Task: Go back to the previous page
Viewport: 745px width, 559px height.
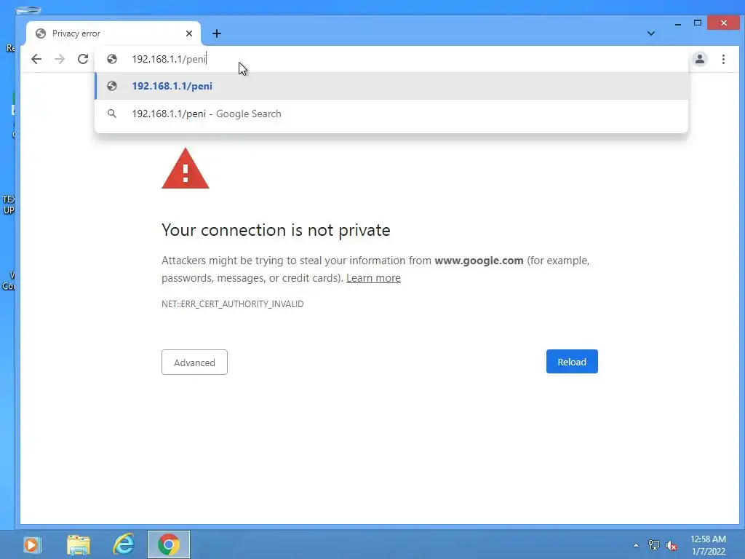Action: tap(36, 59)
